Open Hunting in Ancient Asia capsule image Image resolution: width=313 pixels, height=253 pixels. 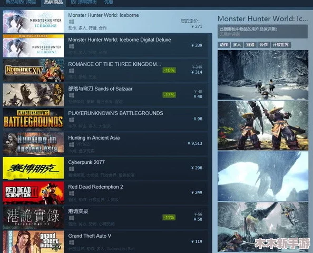[33, 144]
